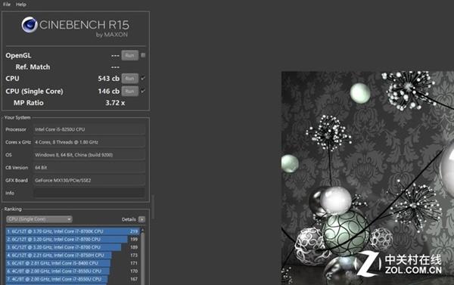
Task: Click the ranking list scrollbar up arrow
Action: click(142, 230)
